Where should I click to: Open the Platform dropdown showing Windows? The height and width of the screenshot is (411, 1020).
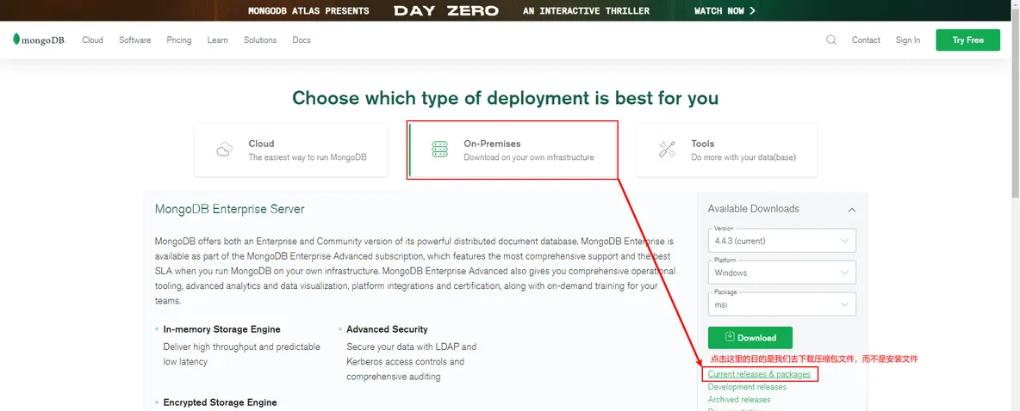tap(782, 273)
